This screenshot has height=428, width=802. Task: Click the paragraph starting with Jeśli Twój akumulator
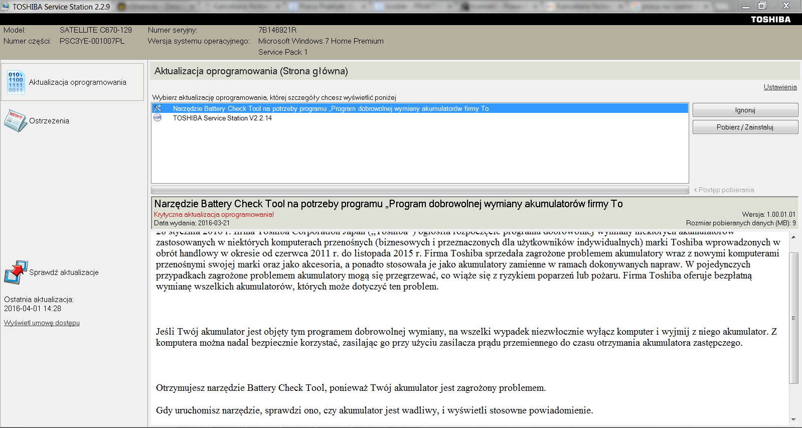coord(466,337)
